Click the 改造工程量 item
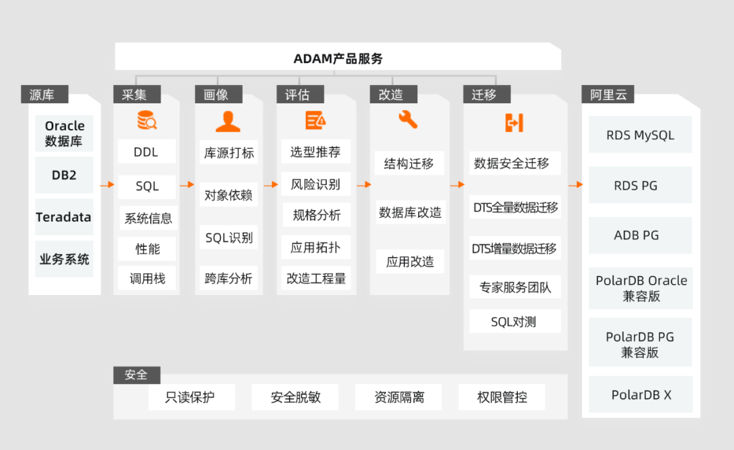This screenshot has width=734, height=450. (x=316, y=278)
